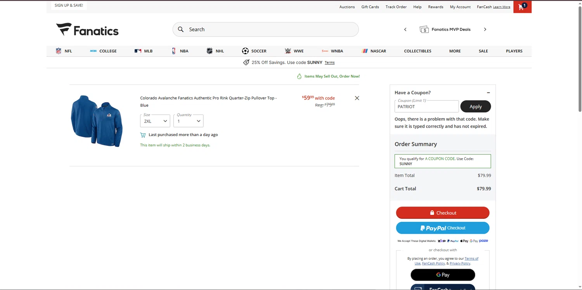Click the Fanatics MVP Deals text
The height and width of the screenshot is (290, 582).
(451, 29)
